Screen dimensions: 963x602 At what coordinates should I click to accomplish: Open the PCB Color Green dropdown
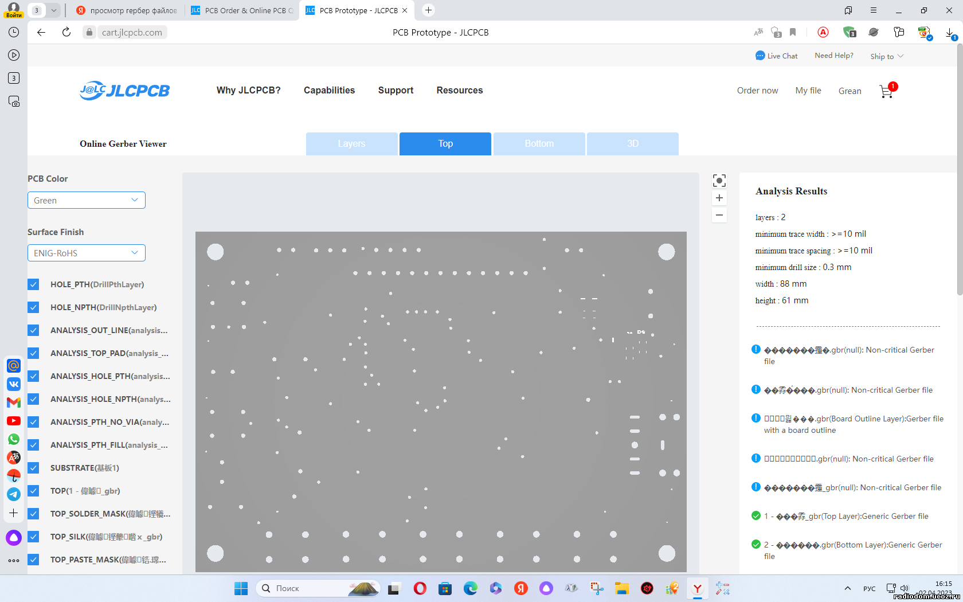(87, 200)
